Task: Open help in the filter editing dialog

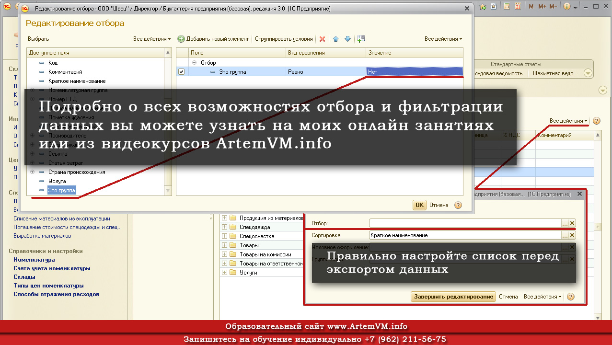Action: click(x=458, y=205)
